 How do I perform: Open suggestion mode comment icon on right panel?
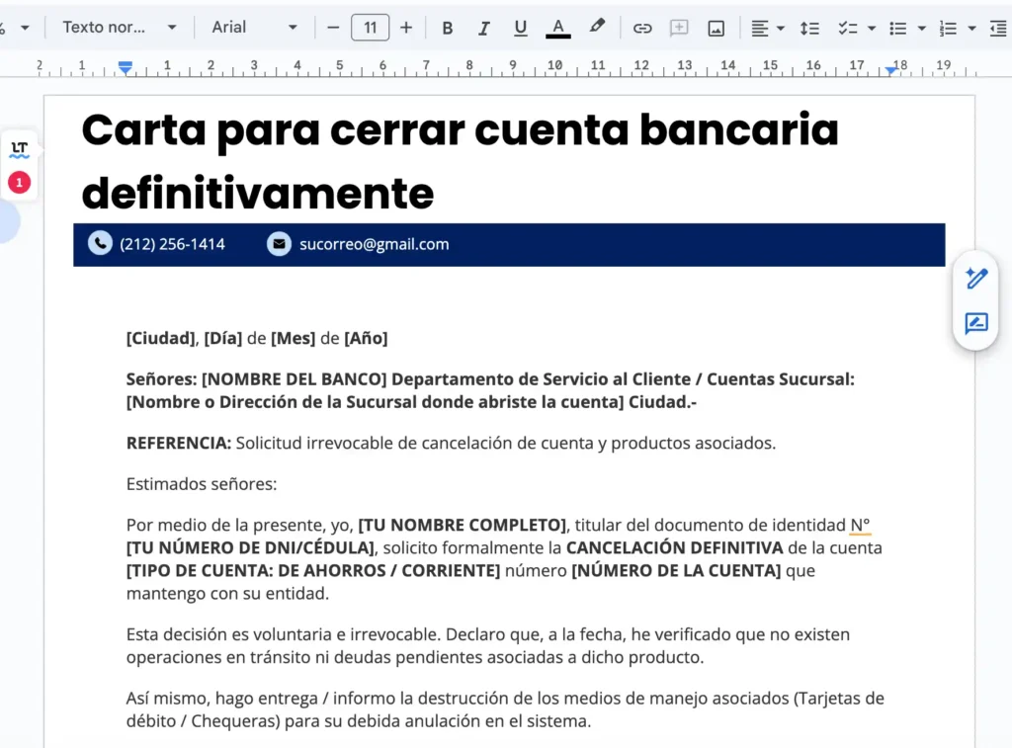pyautogui.click(x=974, y=324)
